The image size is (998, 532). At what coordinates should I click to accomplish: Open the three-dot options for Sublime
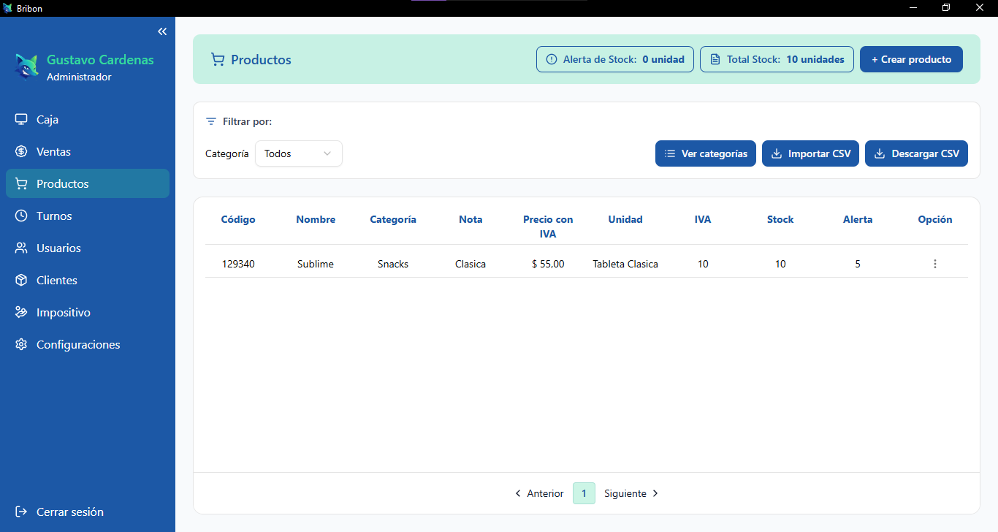coord(934,264)
